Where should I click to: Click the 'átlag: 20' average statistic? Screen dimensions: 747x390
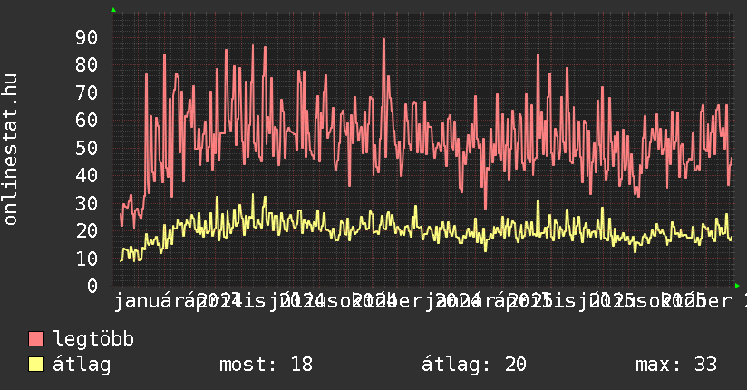(x=474, y=365)
